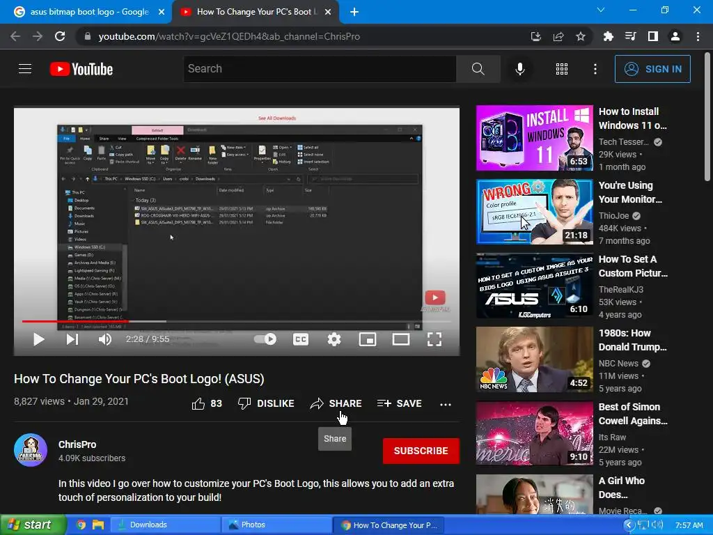Open more actions ellipsis below video

coord(446,404)
